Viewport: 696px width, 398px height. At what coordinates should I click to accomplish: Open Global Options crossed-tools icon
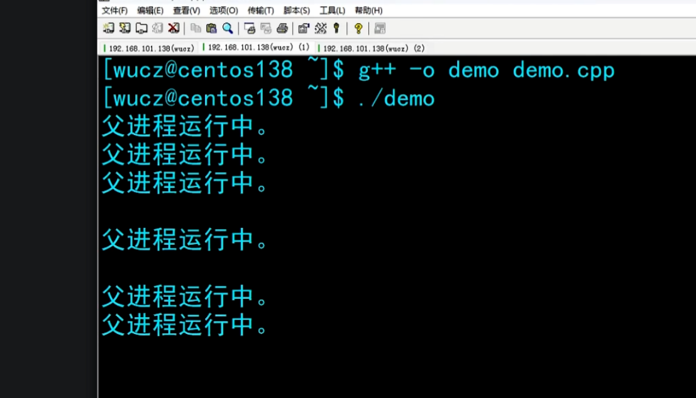point(321,28)
